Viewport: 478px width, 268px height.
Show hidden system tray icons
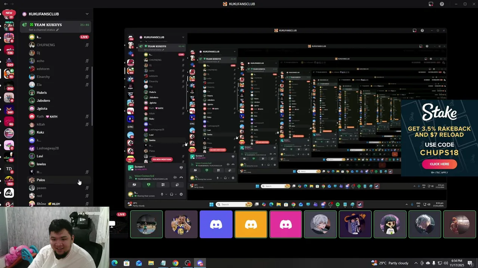click(x=416, y=263)
